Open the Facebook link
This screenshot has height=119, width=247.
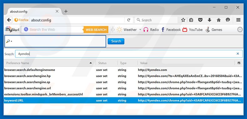click(x=174, y=30)
